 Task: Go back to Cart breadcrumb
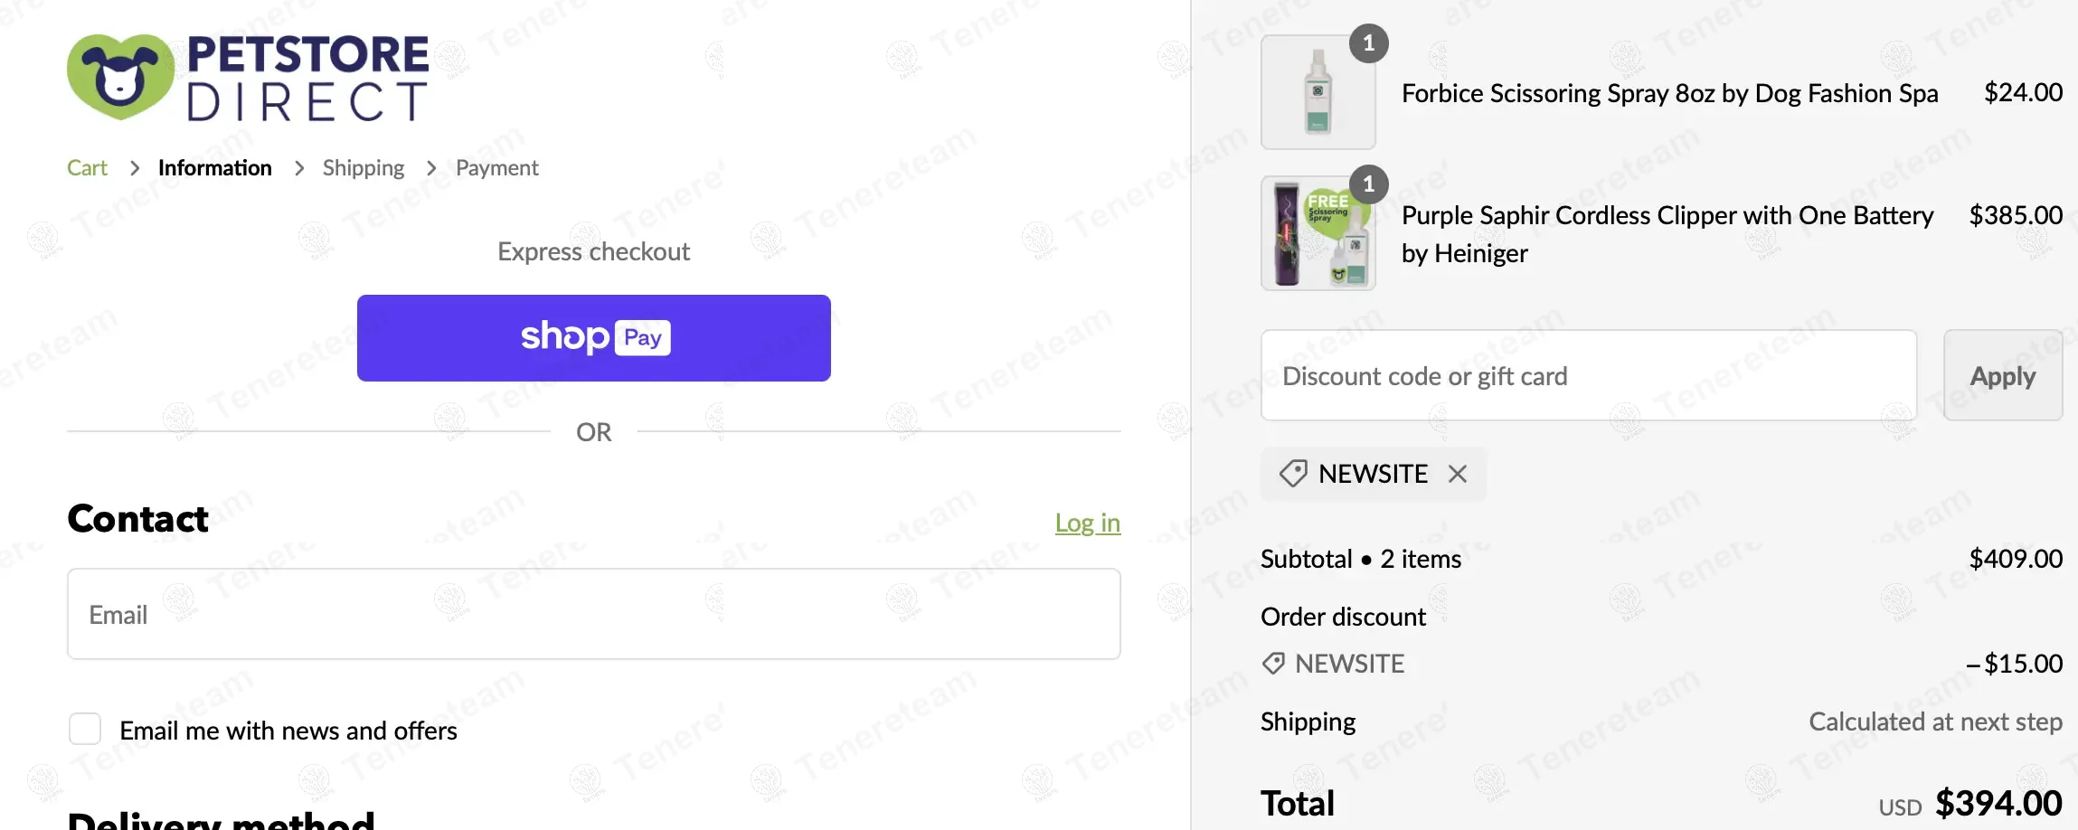click(x=87, y=168)
